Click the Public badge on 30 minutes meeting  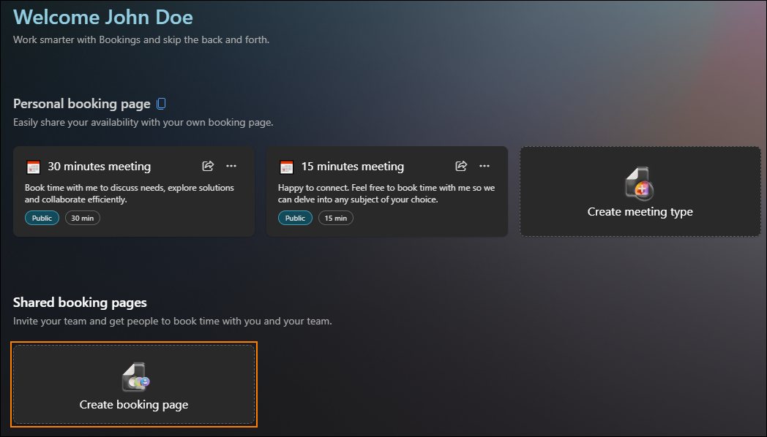42,218
